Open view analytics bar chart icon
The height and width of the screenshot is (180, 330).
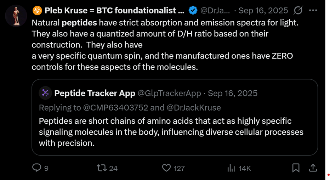(231, 168)
